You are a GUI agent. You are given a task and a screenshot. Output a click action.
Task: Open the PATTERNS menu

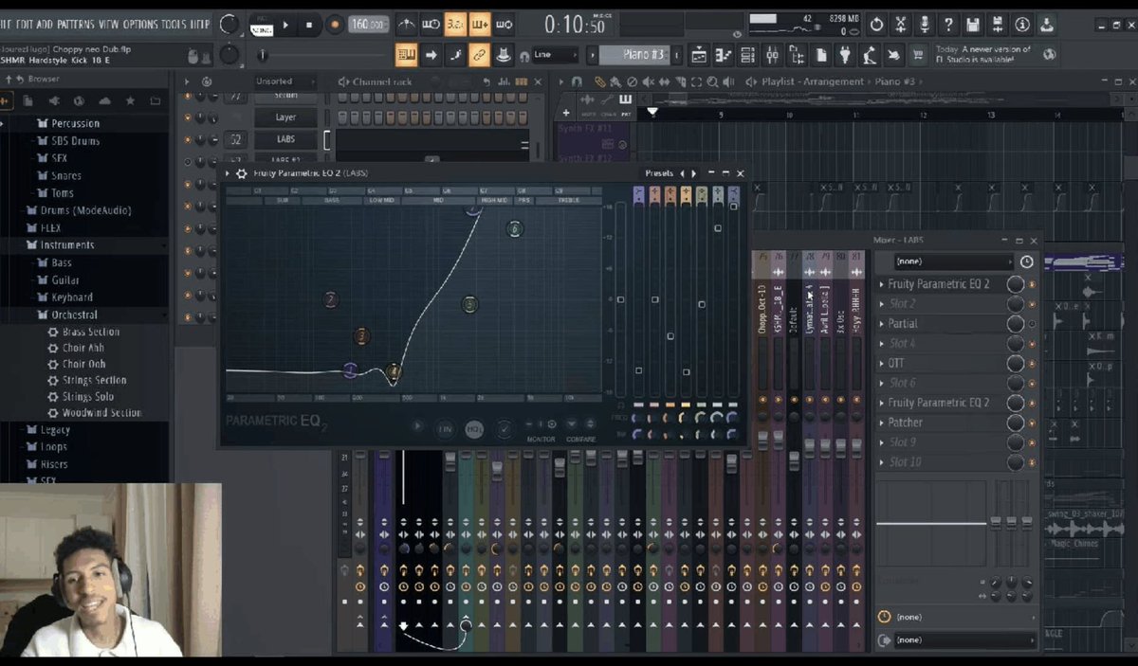point(75,24)
